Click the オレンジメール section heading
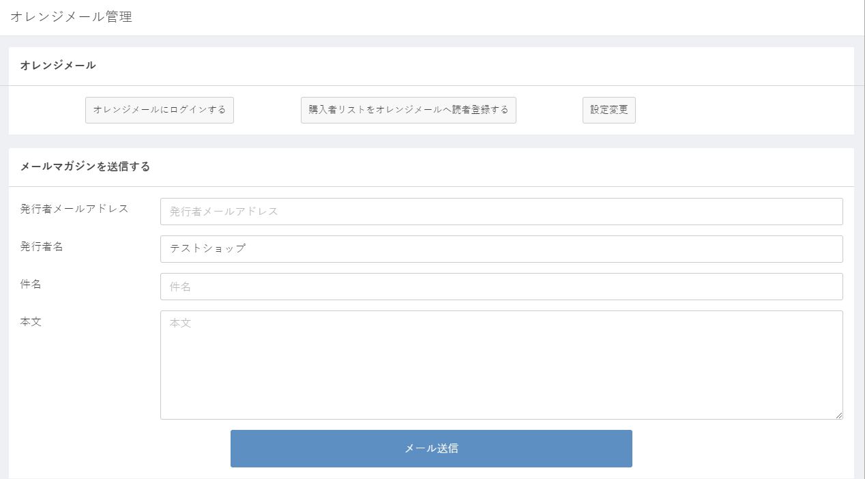 (58, 66)
